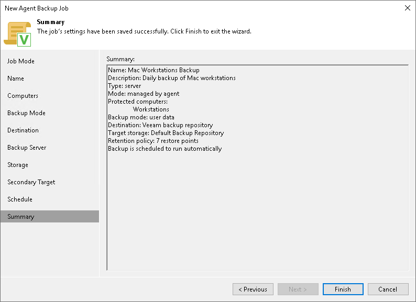Click the 'Name: Mac Workstations Backup' line
Screen dimensions: 416x302
[154, 70]
